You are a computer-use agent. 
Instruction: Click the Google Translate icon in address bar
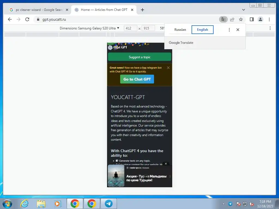click(223, 19)
